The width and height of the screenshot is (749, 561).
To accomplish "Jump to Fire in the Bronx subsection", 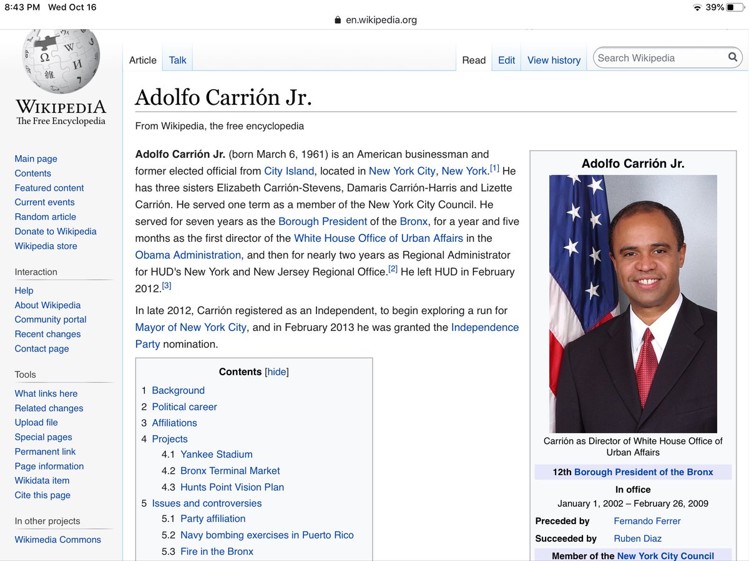I will pyautogui.click(x=217, y=551).
